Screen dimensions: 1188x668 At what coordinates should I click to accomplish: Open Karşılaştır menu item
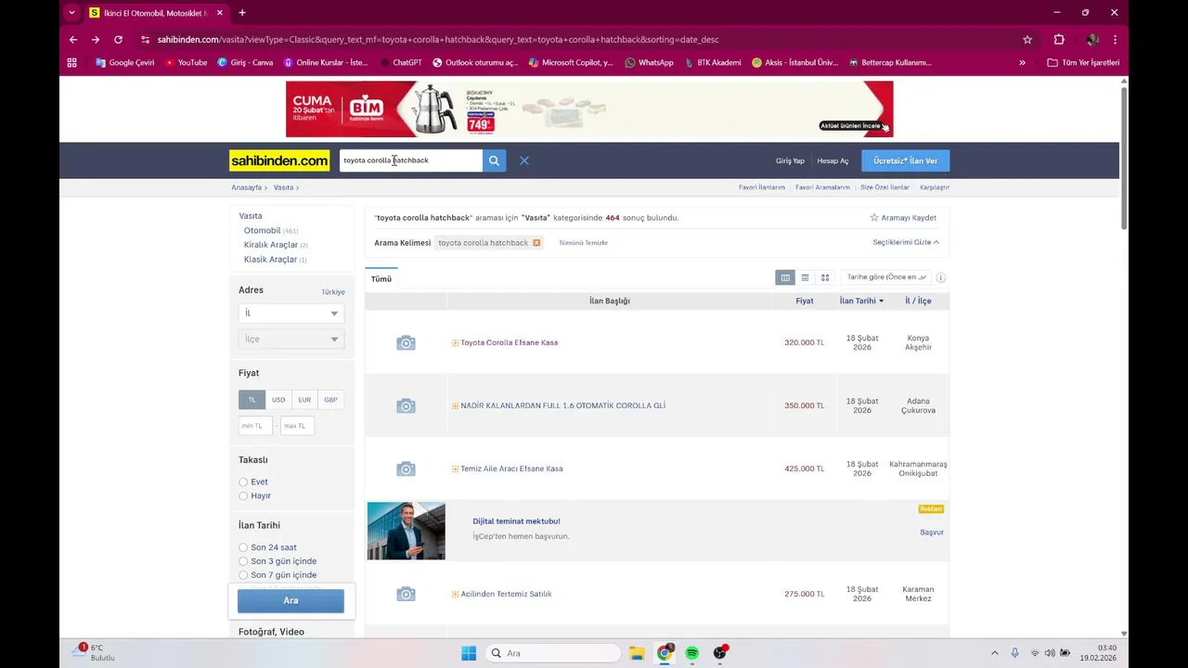click(x=935, y=187)
